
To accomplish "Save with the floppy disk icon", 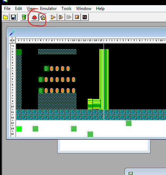I will coord(13,17).
